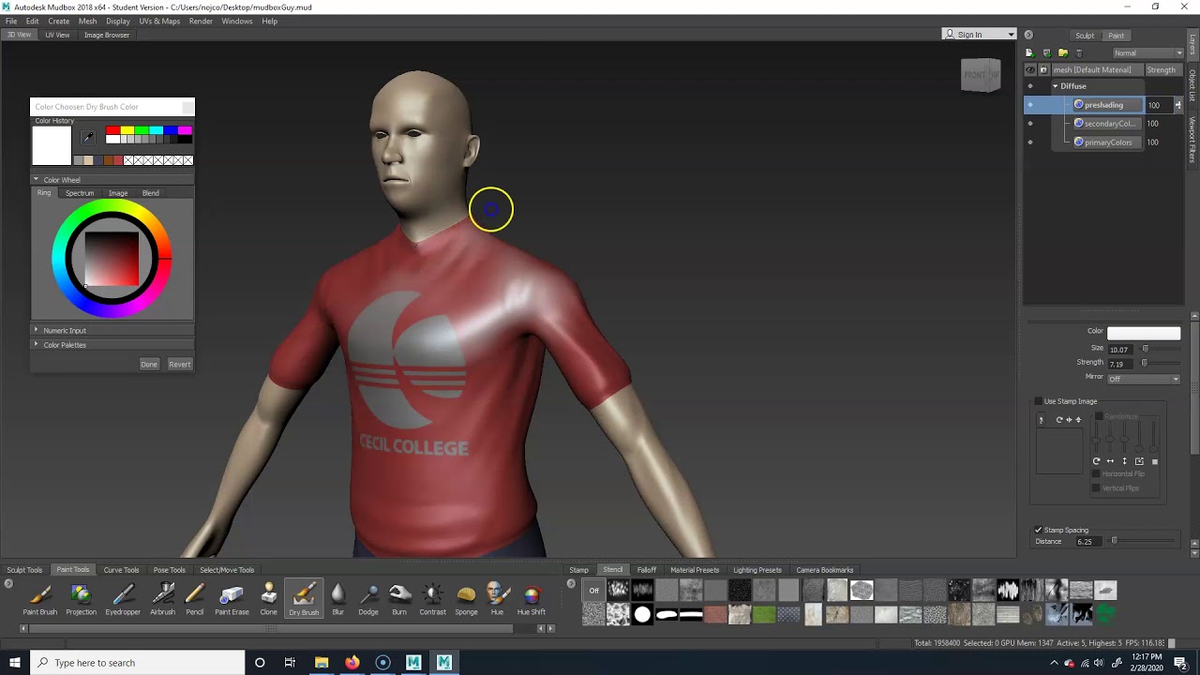Click Done in the Color Chooser
The image size is (1200, 675).
pyautogui.click(x=149, y=364)
